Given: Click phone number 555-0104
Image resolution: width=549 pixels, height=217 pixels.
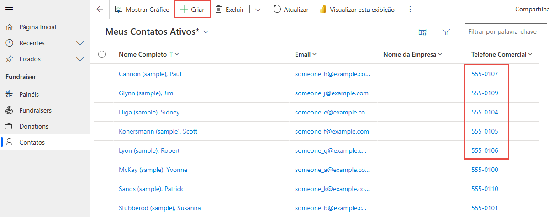Looking at the screenshot, I should [x=485, y=112].
